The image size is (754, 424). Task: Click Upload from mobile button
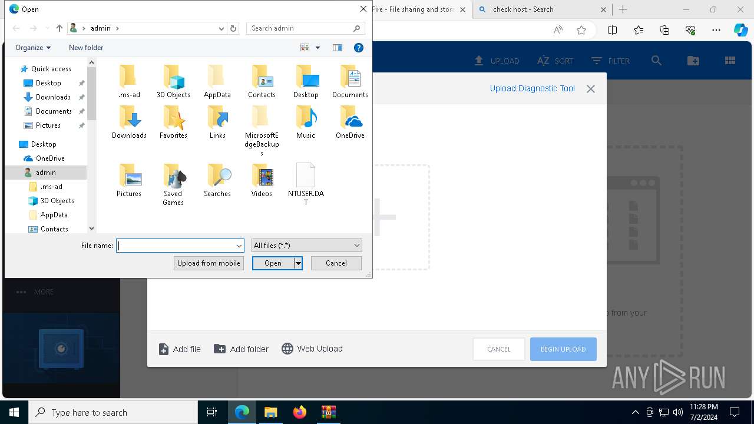[x=209, y=263]
